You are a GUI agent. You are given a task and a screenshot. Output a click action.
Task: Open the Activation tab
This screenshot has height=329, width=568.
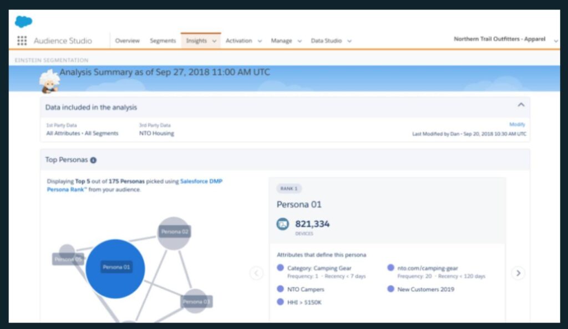tap(239, 41)
